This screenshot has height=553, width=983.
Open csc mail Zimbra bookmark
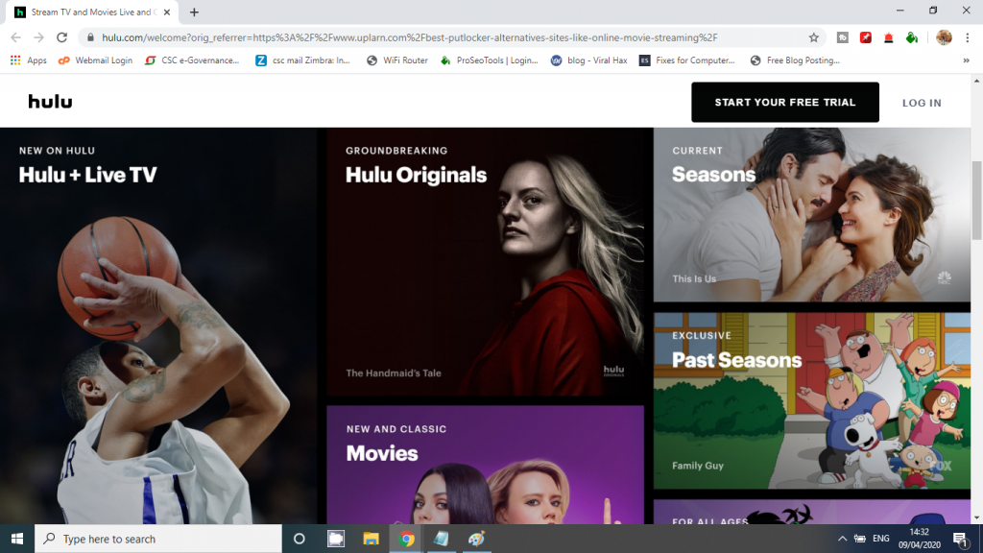click(x=302, y=60)
